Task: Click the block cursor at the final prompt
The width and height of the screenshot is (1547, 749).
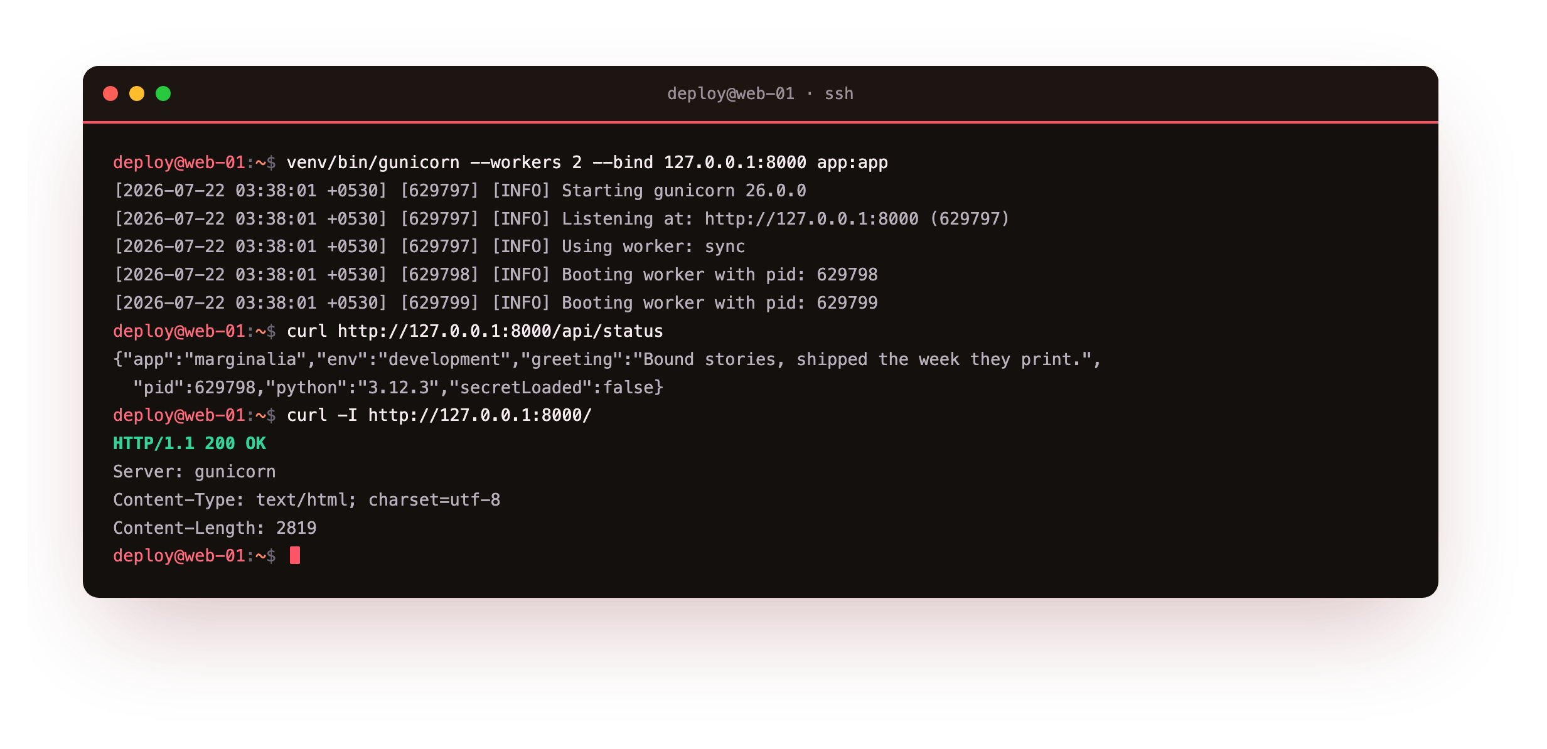Action: 295,556
